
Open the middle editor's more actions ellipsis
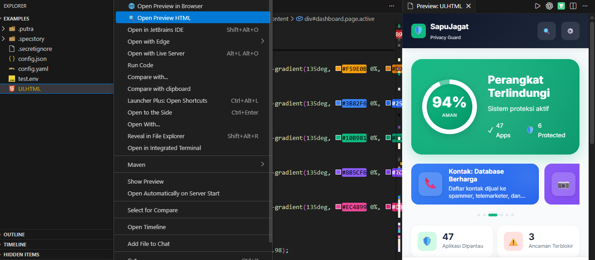tap(392, 6)
